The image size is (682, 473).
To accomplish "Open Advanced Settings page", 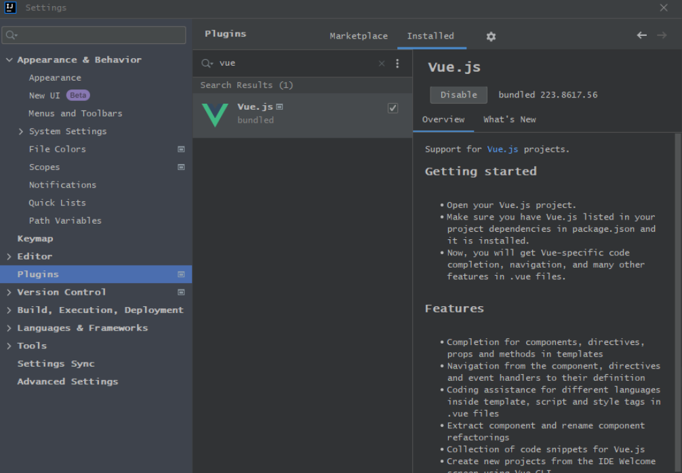I will 67,382.
